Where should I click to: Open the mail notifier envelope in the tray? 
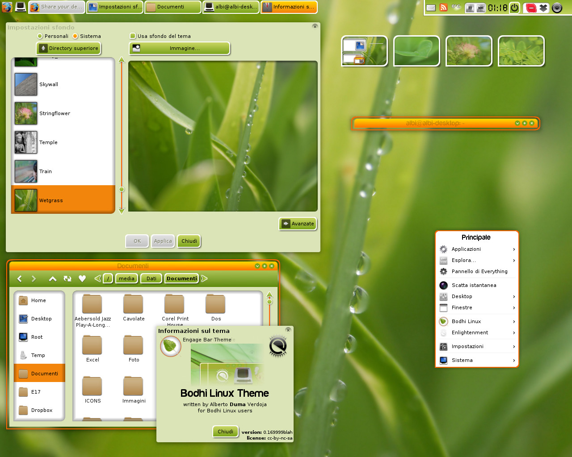[431, 8]
